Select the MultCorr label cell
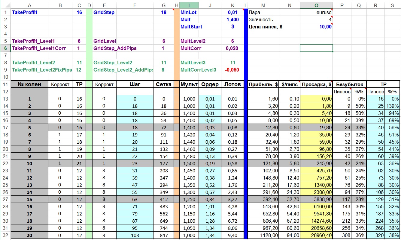401x240 pixels. click(191, 48)
